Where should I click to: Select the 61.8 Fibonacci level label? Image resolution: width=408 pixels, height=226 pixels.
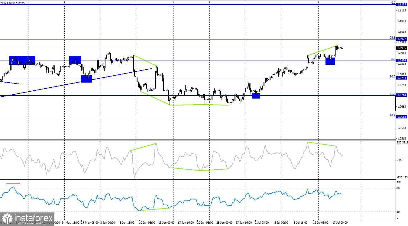[x=393, y=94]
